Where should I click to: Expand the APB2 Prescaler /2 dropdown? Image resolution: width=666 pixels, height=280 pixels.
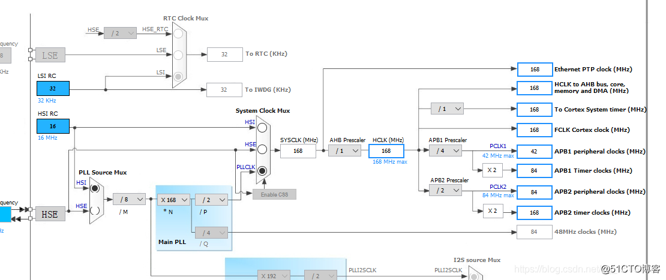click(x=445, y=190)
